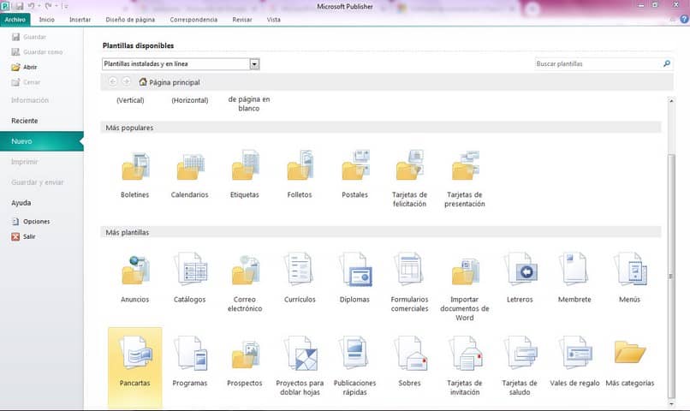The height and width of the screenshot is (411, 690).
Task: Click Opciones in the left sidebar
Action: coord(36,221)
